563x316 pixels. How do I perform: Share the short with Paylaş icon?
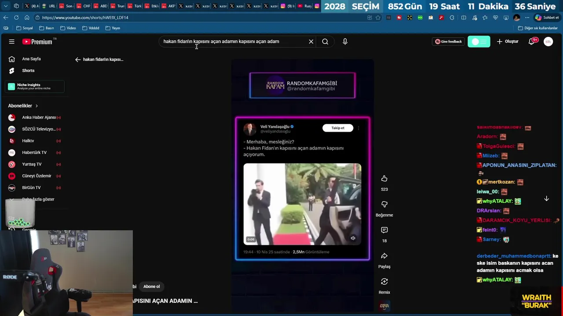tap(384, 256)
